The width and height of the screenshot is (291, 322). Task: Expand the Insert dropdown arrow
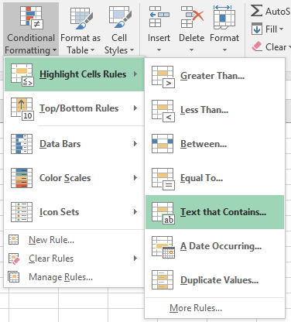[159, 50]
